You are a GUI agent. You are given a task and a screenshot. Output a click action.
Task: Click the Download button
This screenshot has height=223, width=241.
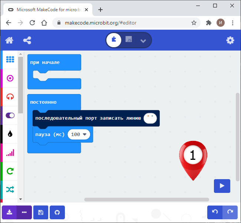point(9,212)
